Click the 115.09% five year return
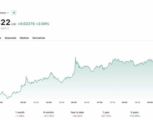Viewport: 153px width, 120px height. [135, 116]
